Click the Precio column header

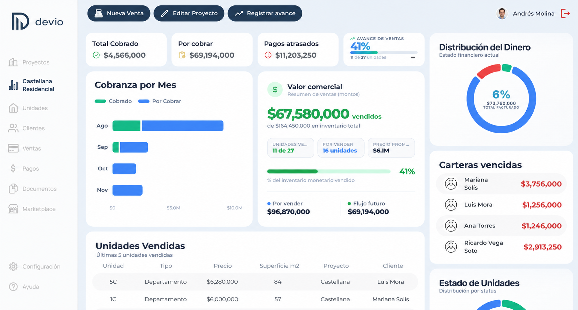(x=223, y=266)
